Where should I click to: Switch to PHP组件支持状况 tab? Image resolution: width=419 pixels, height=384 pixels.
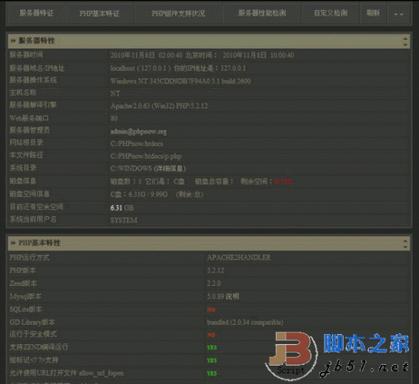[x=178, y=13]
